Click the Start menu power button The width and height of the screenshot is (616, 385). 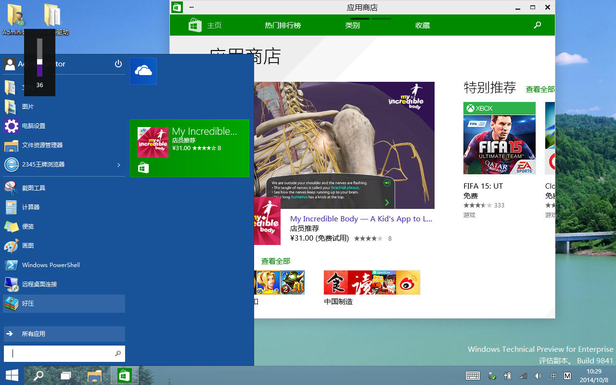pyautogui.click(x=118, y=64)
